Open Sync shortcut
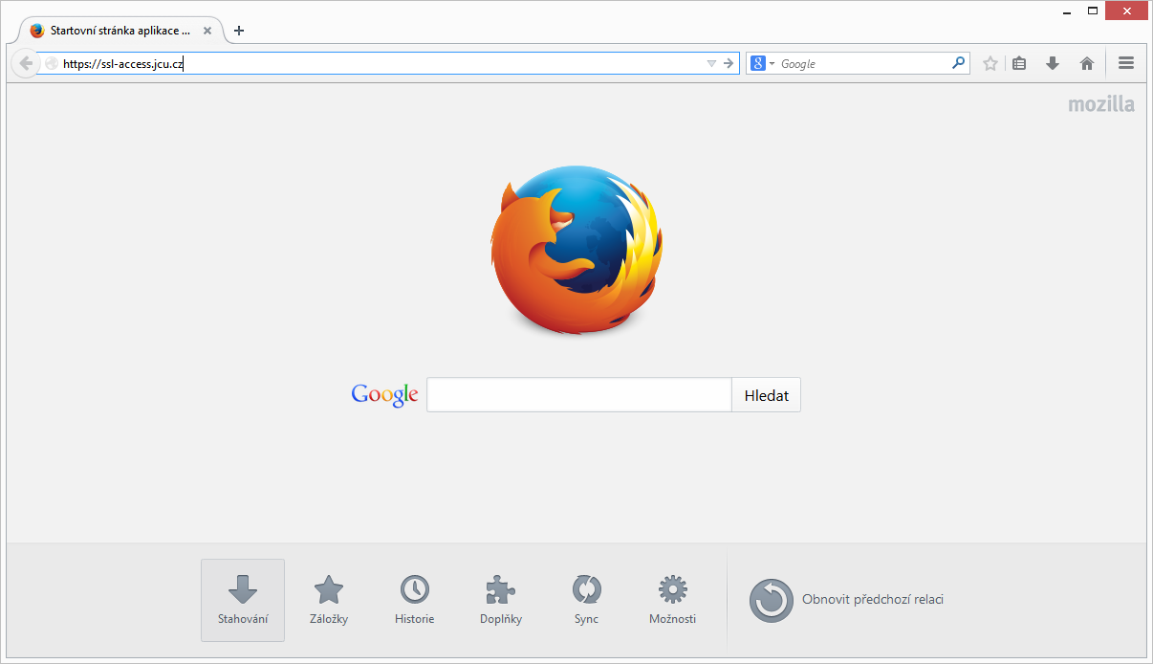Viewport: 1153px width, 664px height. pyautogui.click(x=586, y=600)
